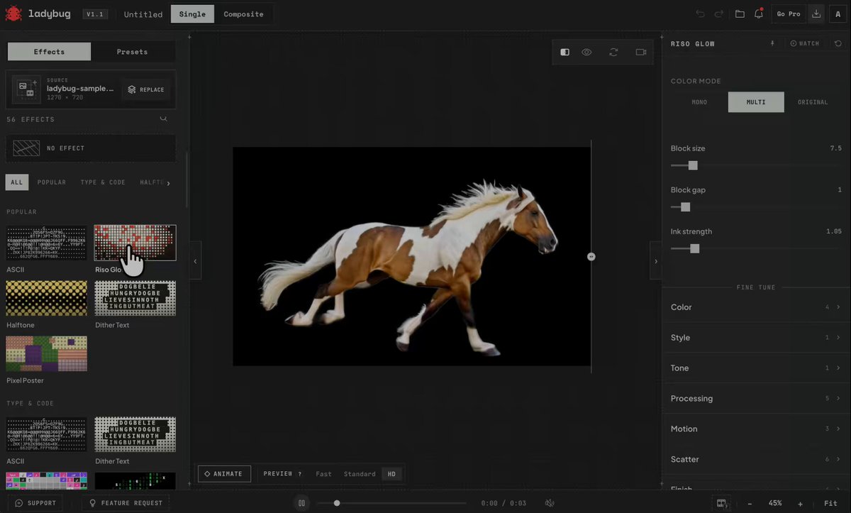Expand the Style fine tune section

[x=756, y=338]
